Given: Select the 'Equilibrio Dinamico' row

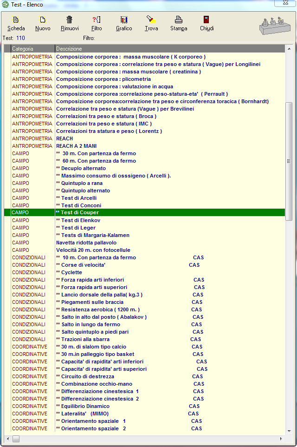Looking at the screenshot, I should [x=144, y=406].
